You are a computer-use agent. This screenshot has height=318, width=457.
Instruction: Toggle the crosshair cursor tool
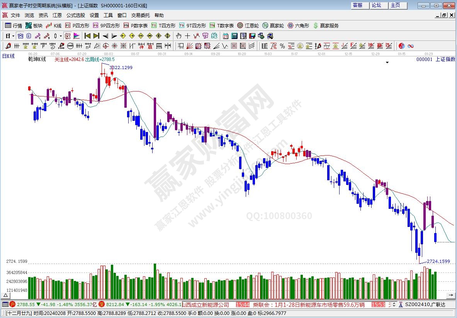pos(187,36)
